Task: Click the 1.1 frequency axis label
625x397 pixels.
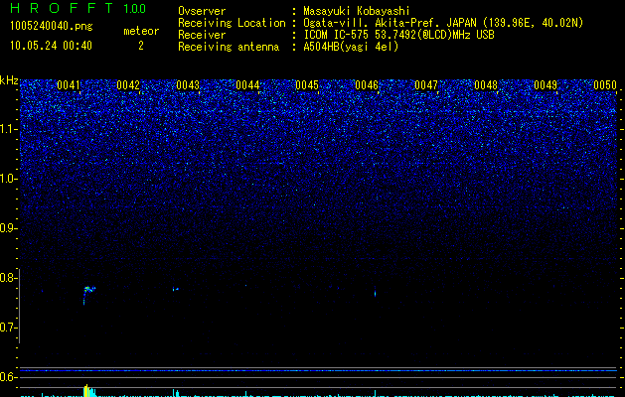Action: 8,129
